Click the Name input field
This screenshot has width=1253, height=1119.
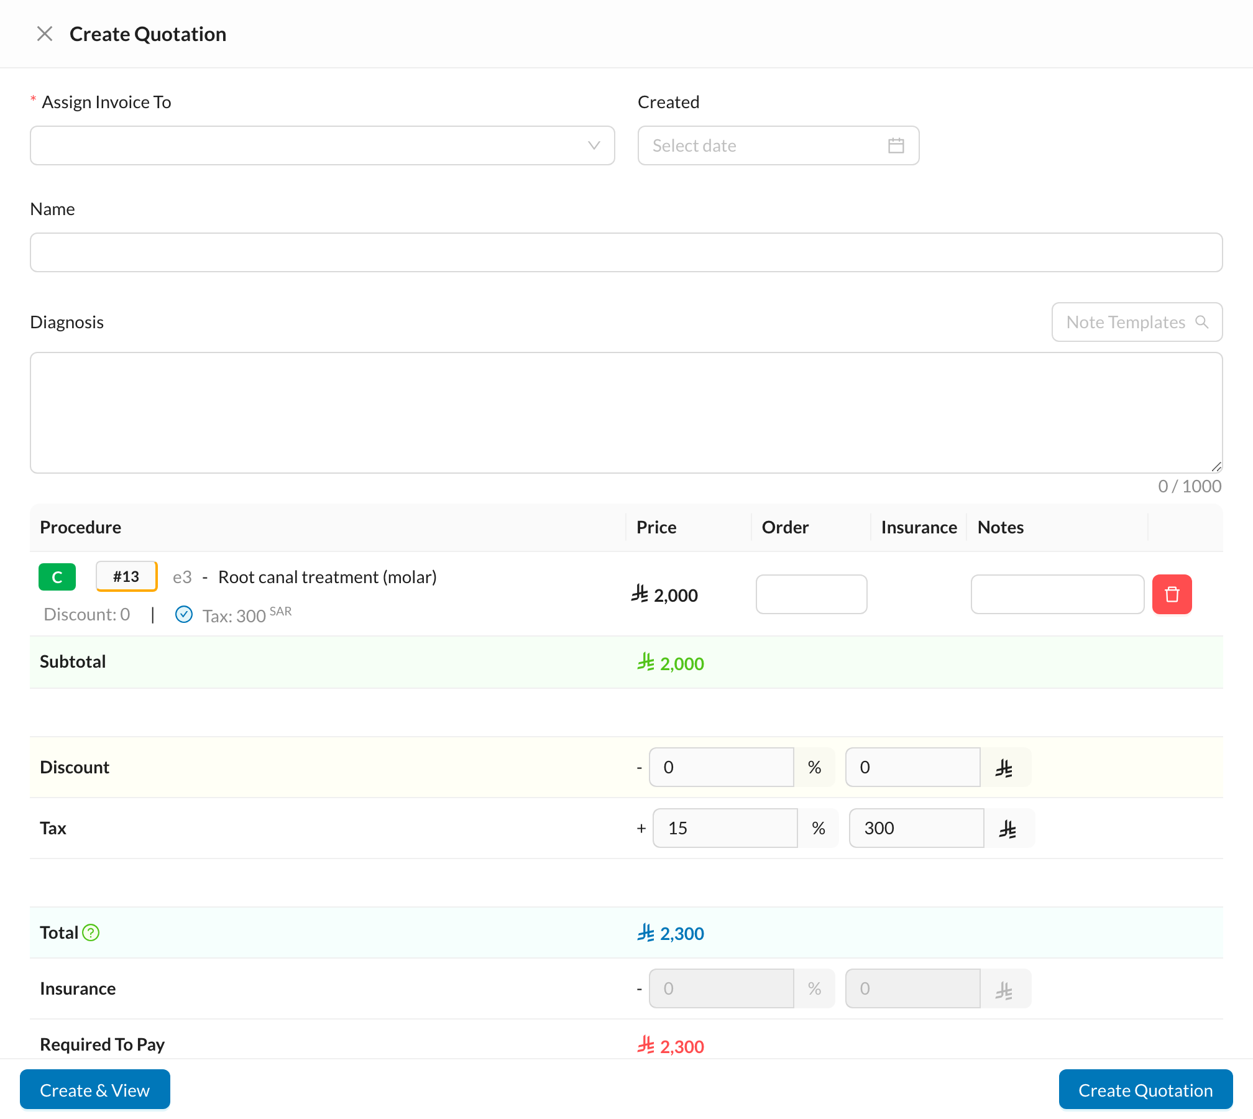pos(626,252)
